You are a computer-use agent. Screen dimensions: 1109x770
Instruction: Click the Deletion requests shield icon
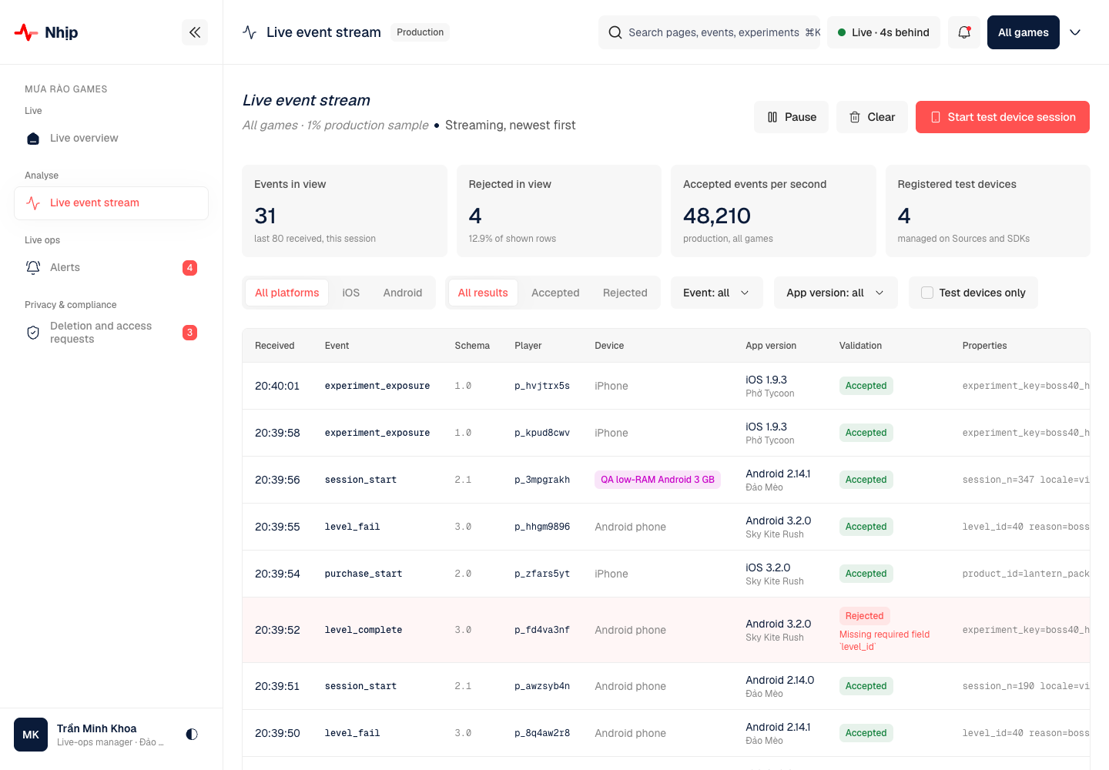[33, 333]
